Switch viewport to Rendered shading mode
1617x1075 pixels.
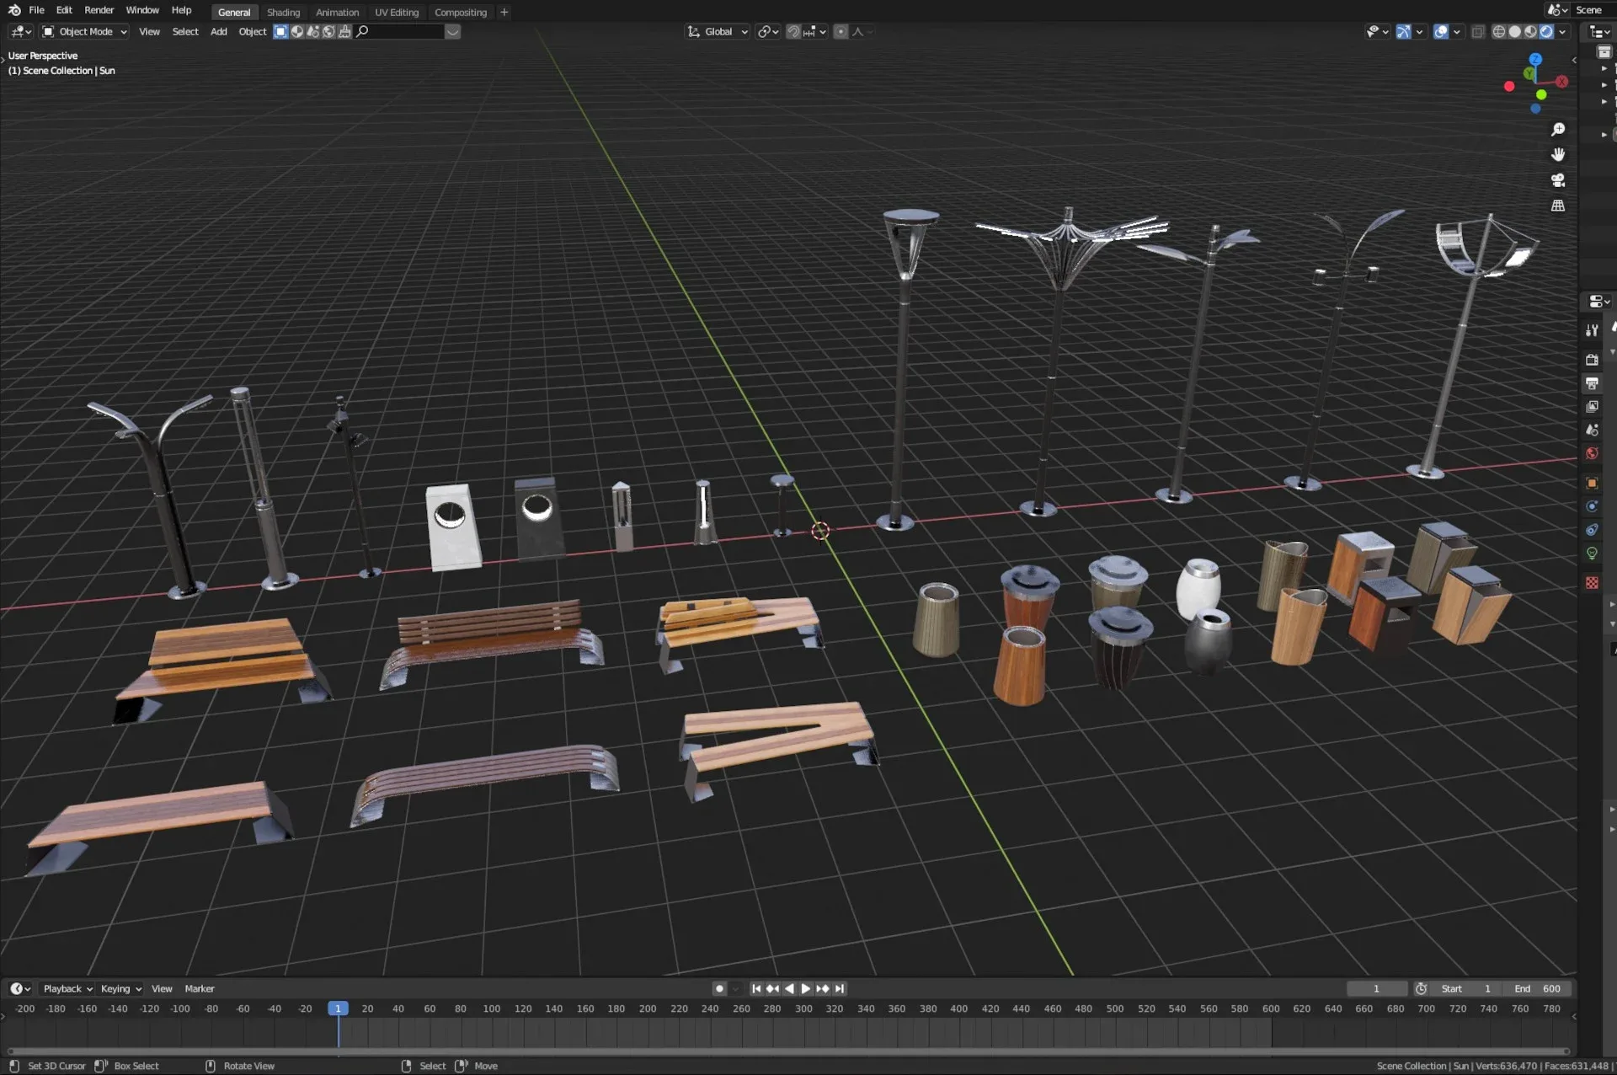[x=1546, y=31]
